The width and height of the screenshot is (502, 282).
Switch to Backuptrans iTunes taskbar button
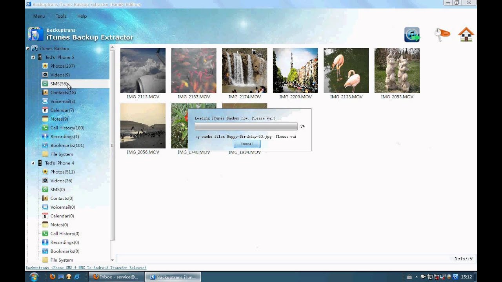173,277
